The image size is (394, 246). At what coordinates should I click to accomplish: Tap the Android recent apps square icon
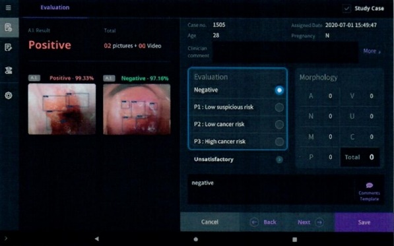(x=295, y=239)
